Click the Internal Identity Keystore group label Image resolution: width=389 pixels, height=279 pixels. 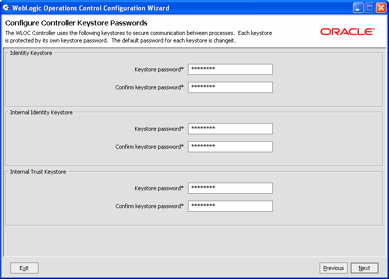point(41,112)
